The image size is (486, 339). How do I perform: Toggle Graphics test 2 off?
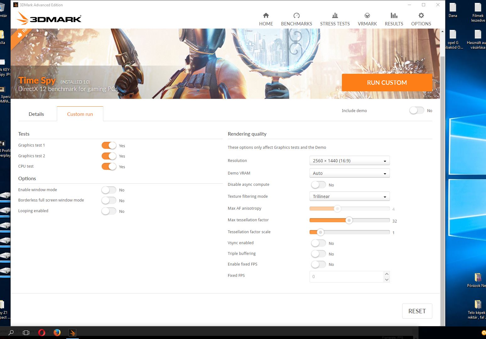(109, 156)
